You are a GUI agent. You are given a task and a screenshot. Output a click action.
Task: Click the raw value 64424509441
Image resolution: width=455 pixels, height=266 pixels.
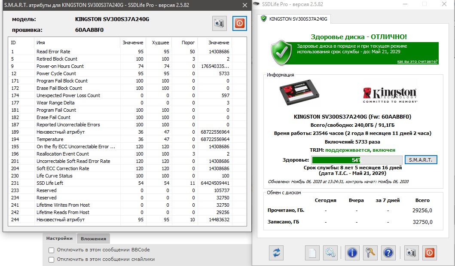tap(215, 183)
